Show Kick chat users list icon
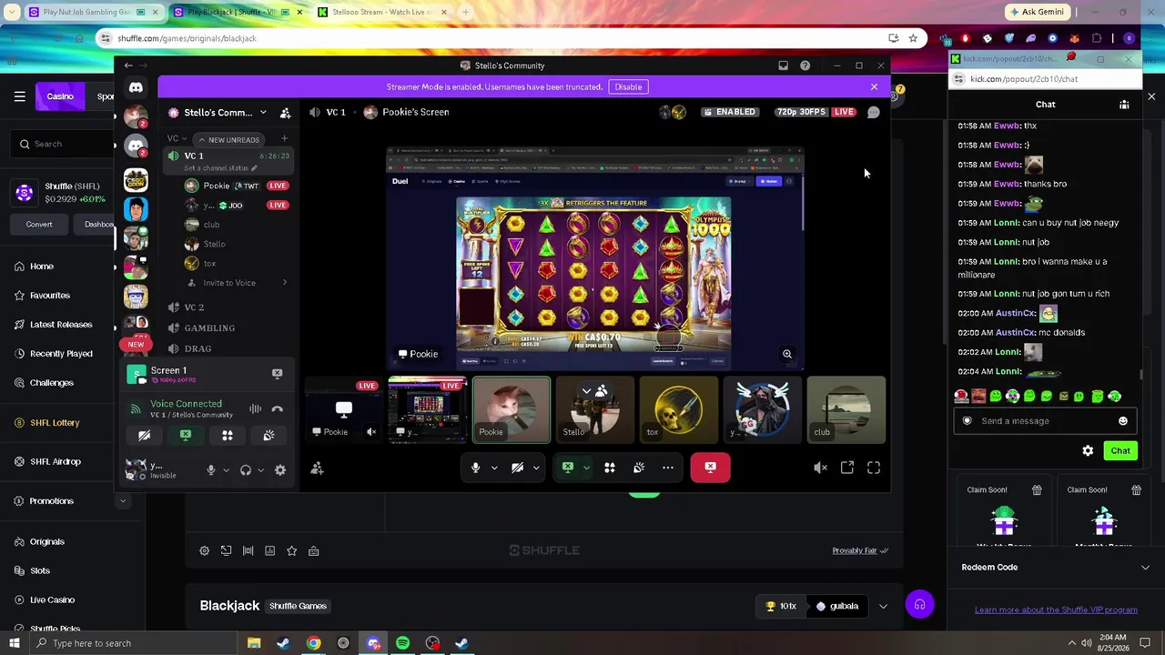 [1124, 105]
